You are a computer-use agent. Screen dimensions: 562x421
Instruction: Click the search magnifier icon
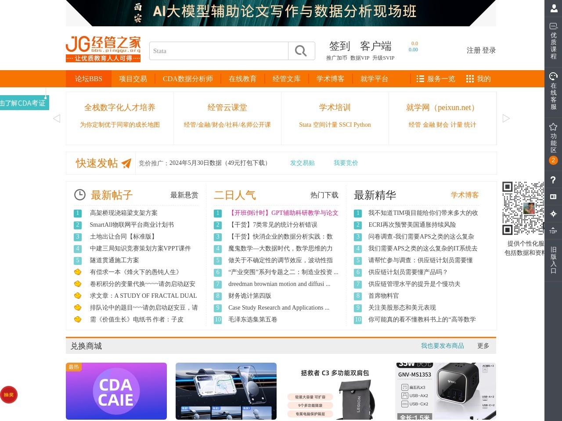coord(302,51)
